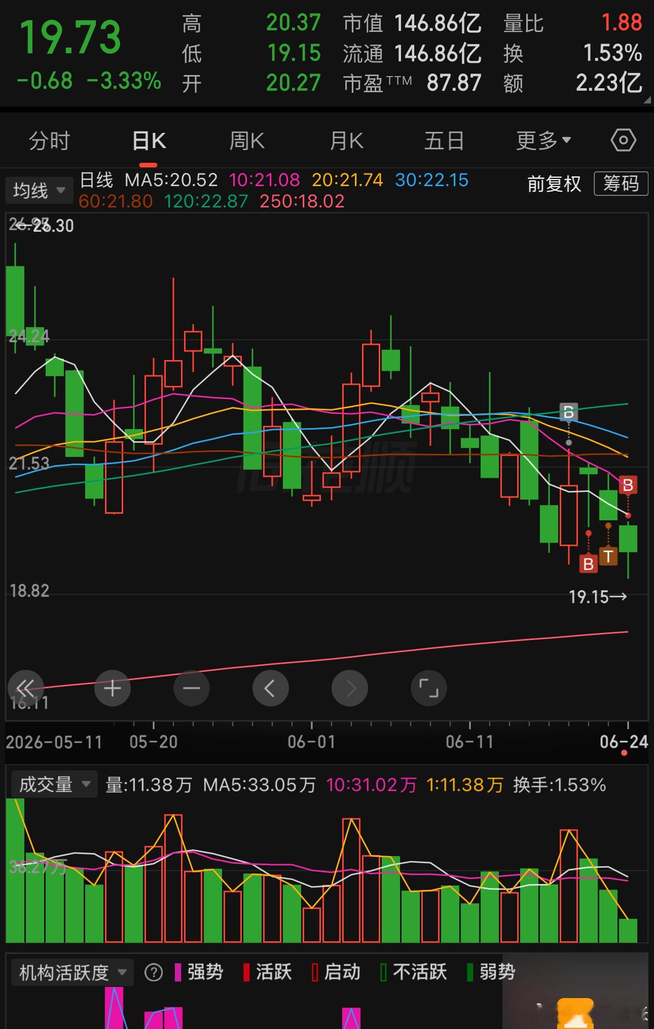Tap the 30:22.15 moving average label

click(432, 180)
